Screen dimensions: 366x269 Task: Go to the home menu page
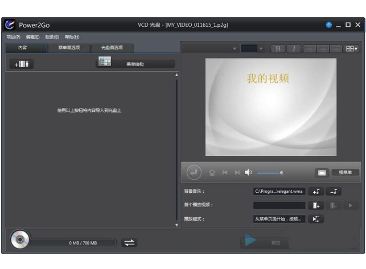[212, 173]
